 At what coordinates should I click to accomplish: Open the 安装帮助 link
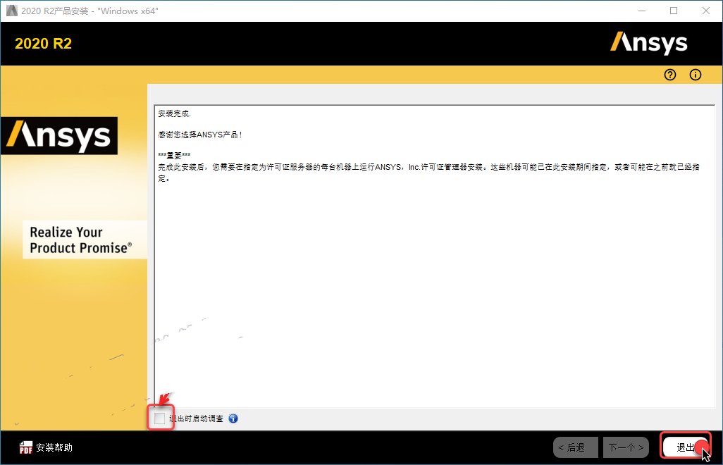pos(54,447)
